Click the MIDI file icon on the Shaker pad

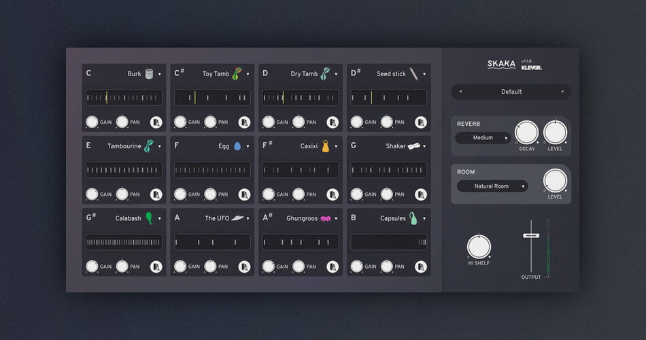[x=421, y=194]
